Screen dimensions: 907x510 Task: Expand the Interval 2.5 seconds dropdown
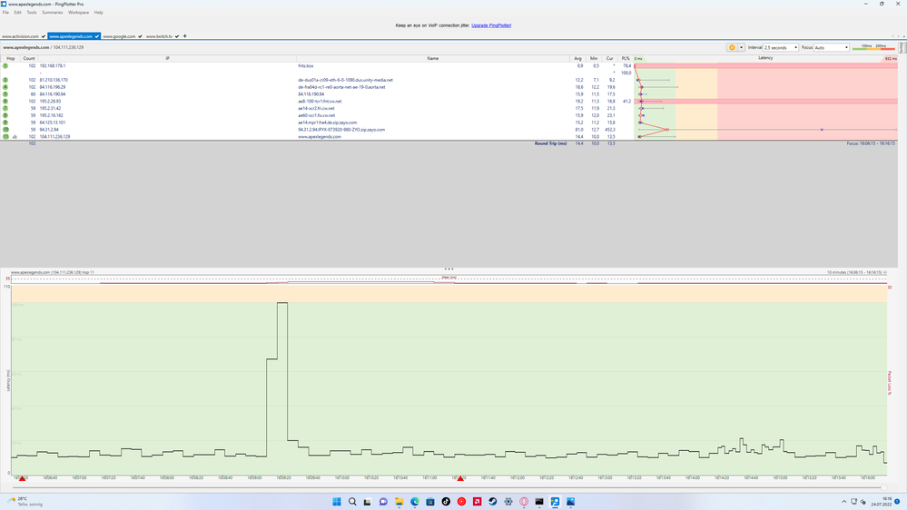781,47
